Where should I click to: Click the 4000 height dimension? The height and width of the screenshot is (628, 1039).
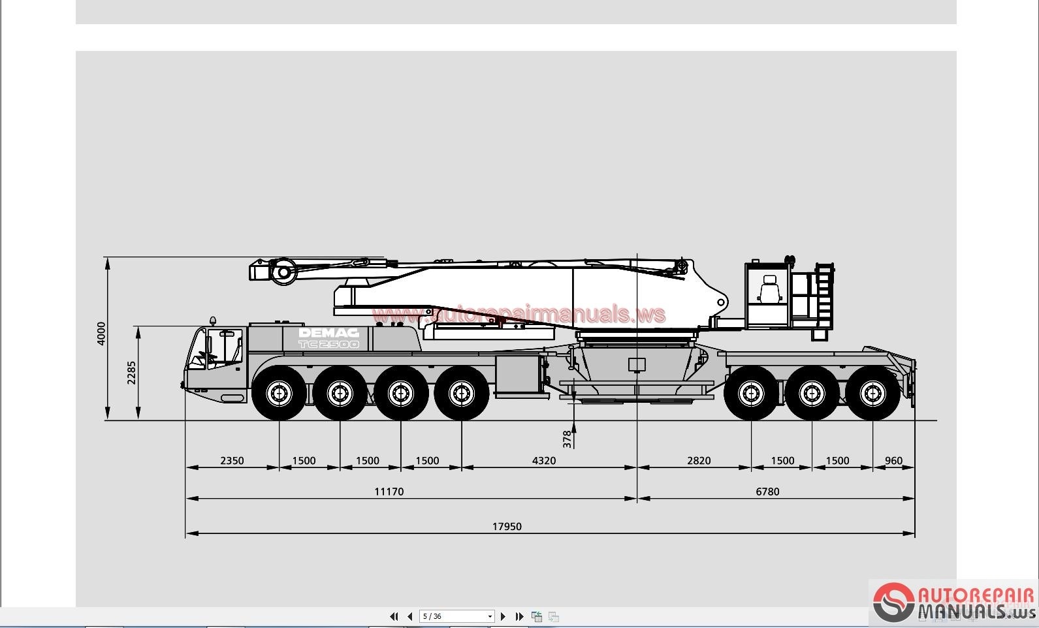[x=101, y=334]
